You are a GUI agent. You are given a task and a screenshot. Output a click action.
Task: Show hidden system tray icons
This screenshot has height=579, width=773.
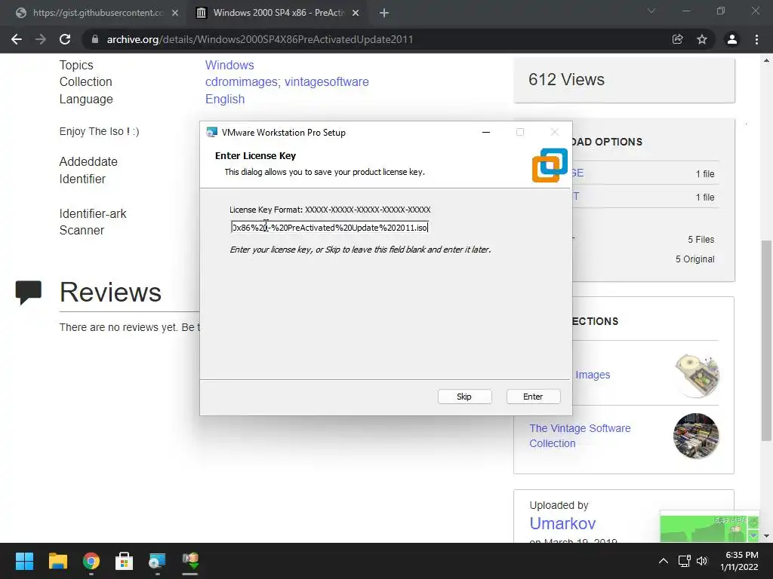click(x=664, y=561)
